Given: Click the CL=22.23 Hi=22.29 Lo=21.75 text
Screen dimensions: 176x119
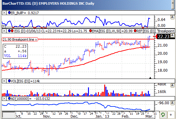Looking at the screenshot, I should coord(64,31).
